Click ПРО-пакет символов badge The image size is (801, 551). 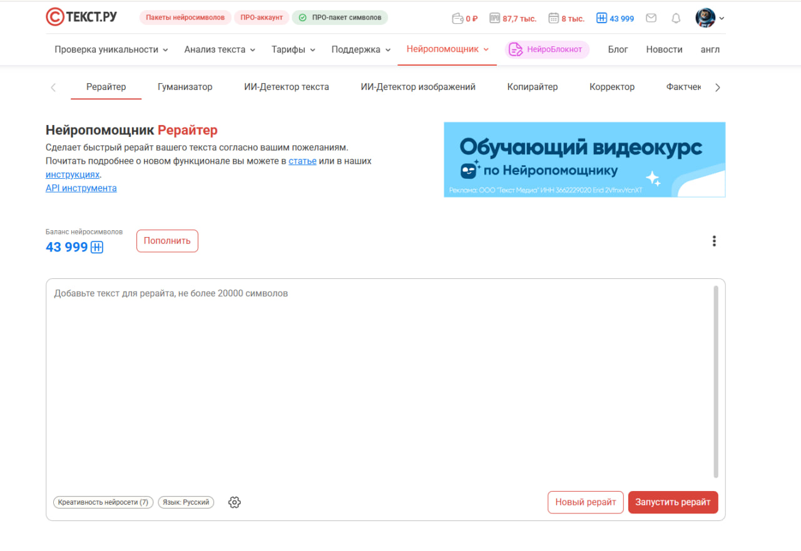(x=340, y=18)
